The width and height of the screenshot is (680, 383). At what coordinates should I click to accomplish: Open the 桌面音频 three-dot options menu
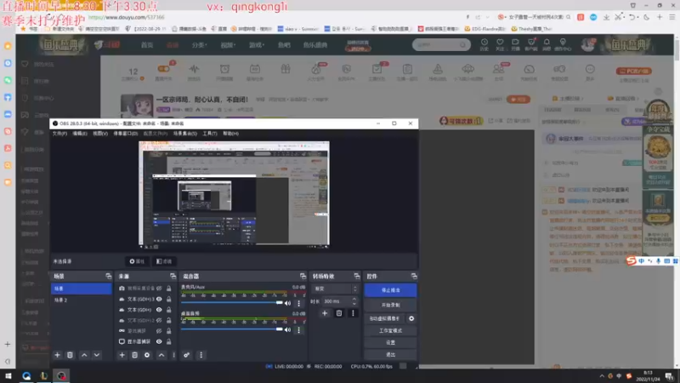(x=299, y=330)
